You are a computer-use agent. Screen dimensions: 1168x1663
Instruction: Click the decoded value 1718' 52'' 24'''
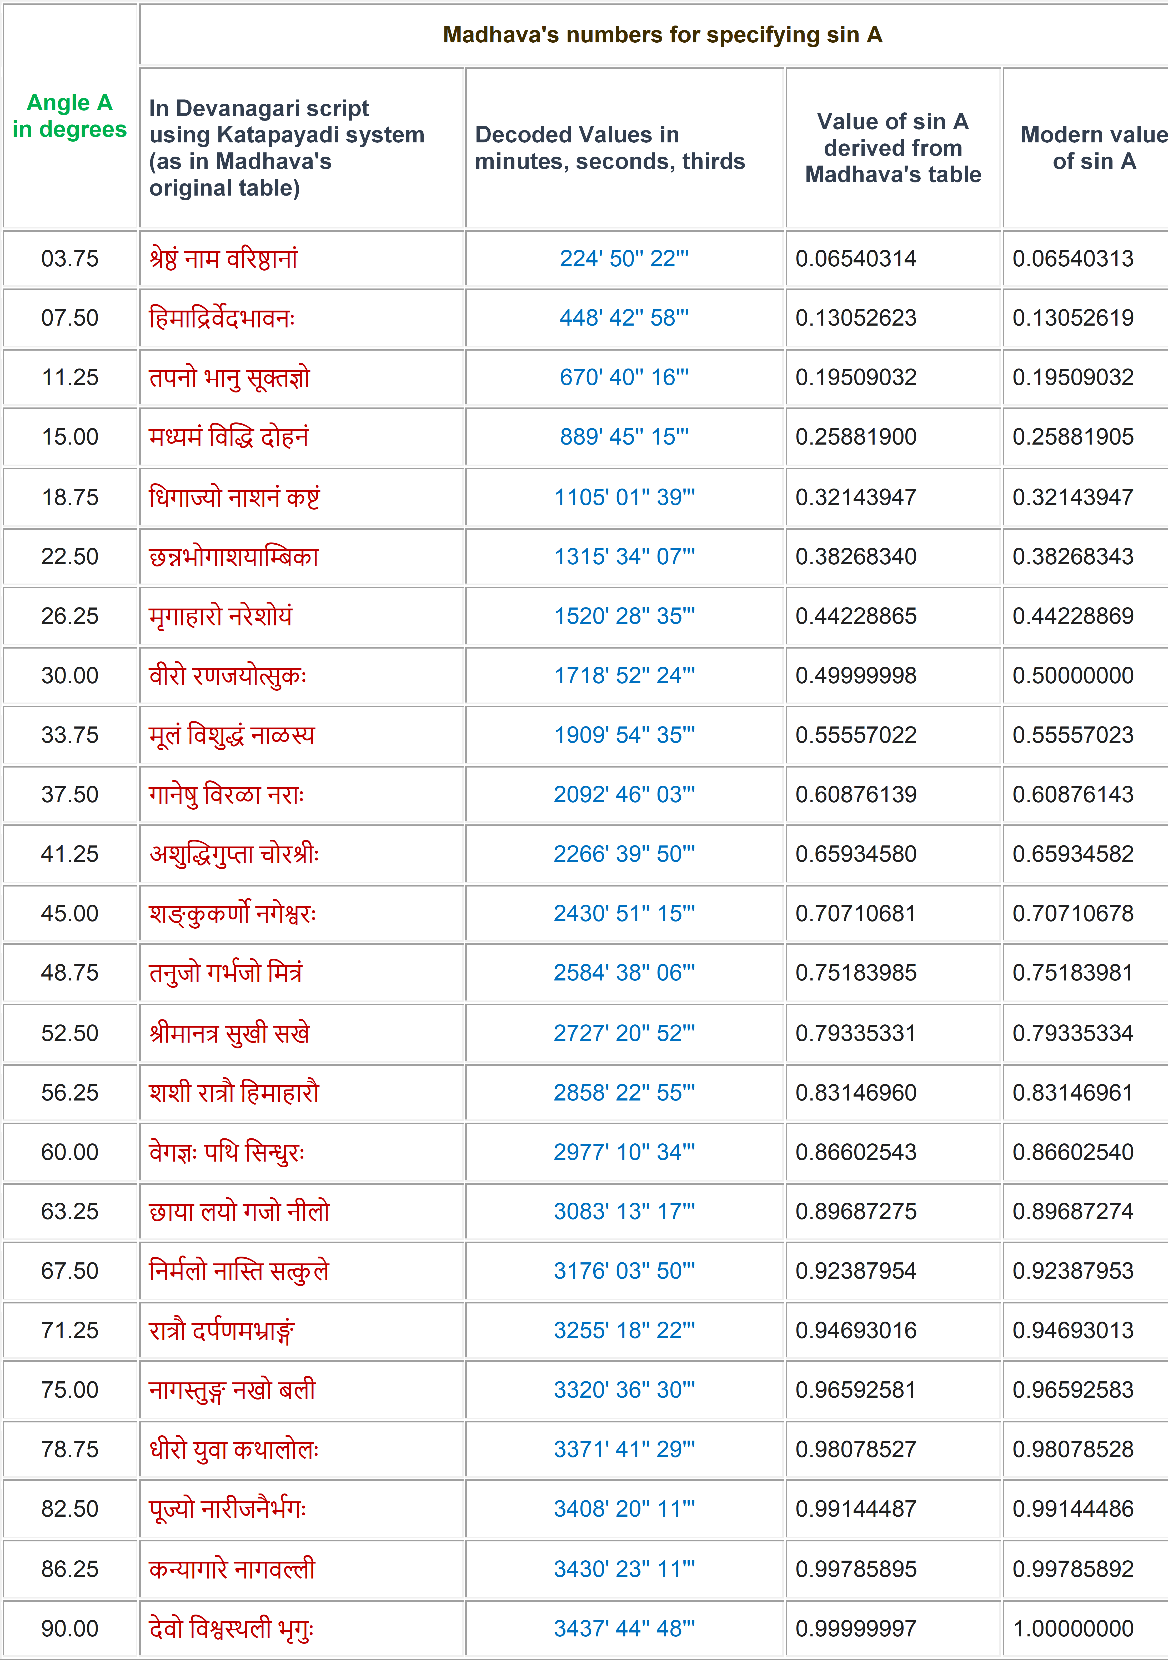coord(624,676)
